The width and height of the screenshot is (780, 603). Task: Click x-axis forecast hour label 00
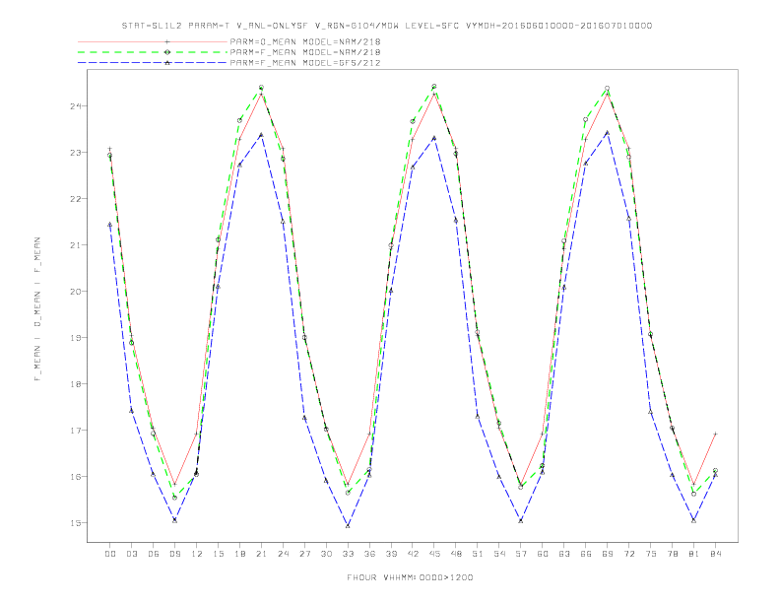pyautogui.click(x=110, y=554)
